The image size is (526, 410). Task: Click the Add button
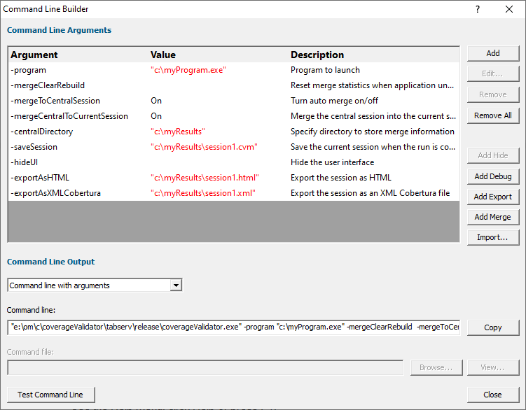493,53
